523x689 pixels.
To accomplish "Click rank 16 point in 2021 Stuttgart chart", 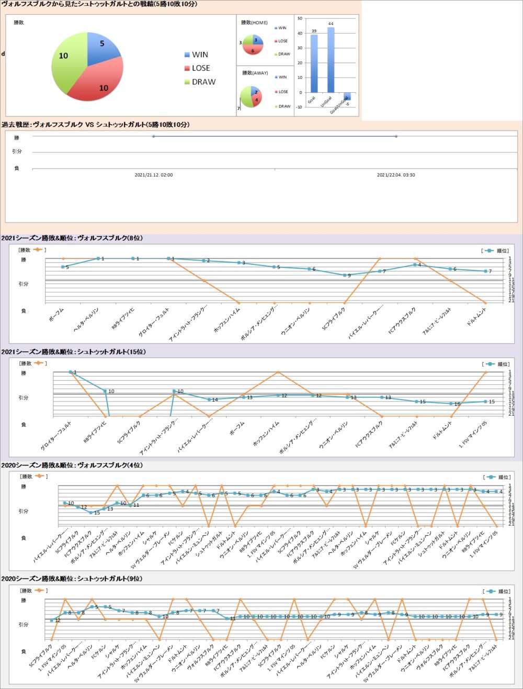I will click(451, 404).
